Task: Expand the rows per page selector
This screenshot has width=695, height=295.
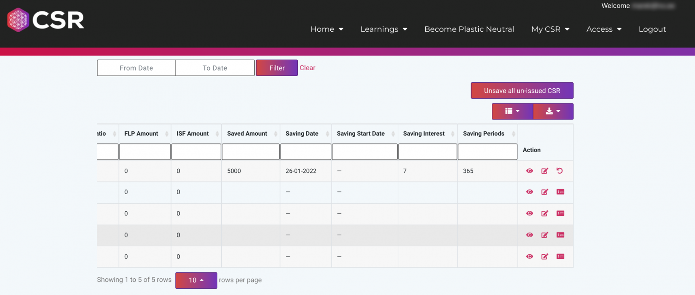Action: (196, 280)
